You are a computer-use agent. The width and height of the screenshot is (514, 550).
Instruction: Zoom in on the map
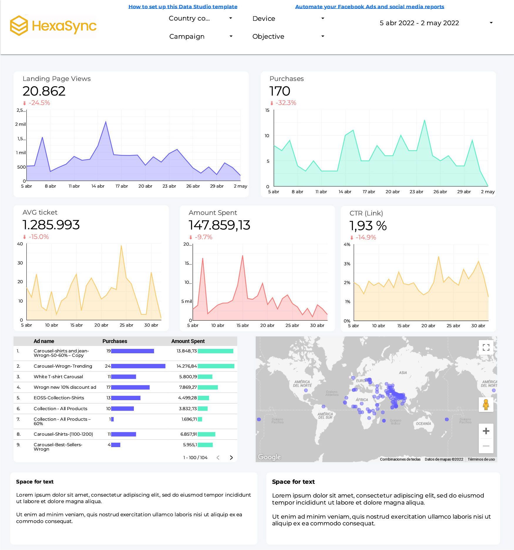(x=486, y=431)
